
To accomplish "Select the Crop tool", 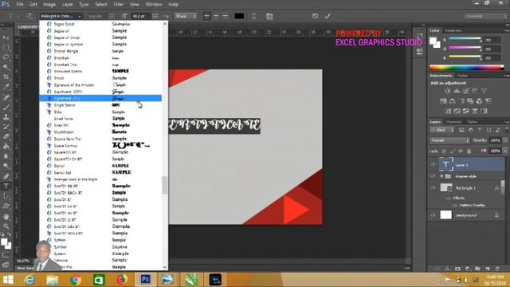I will (x=6, y=77).
